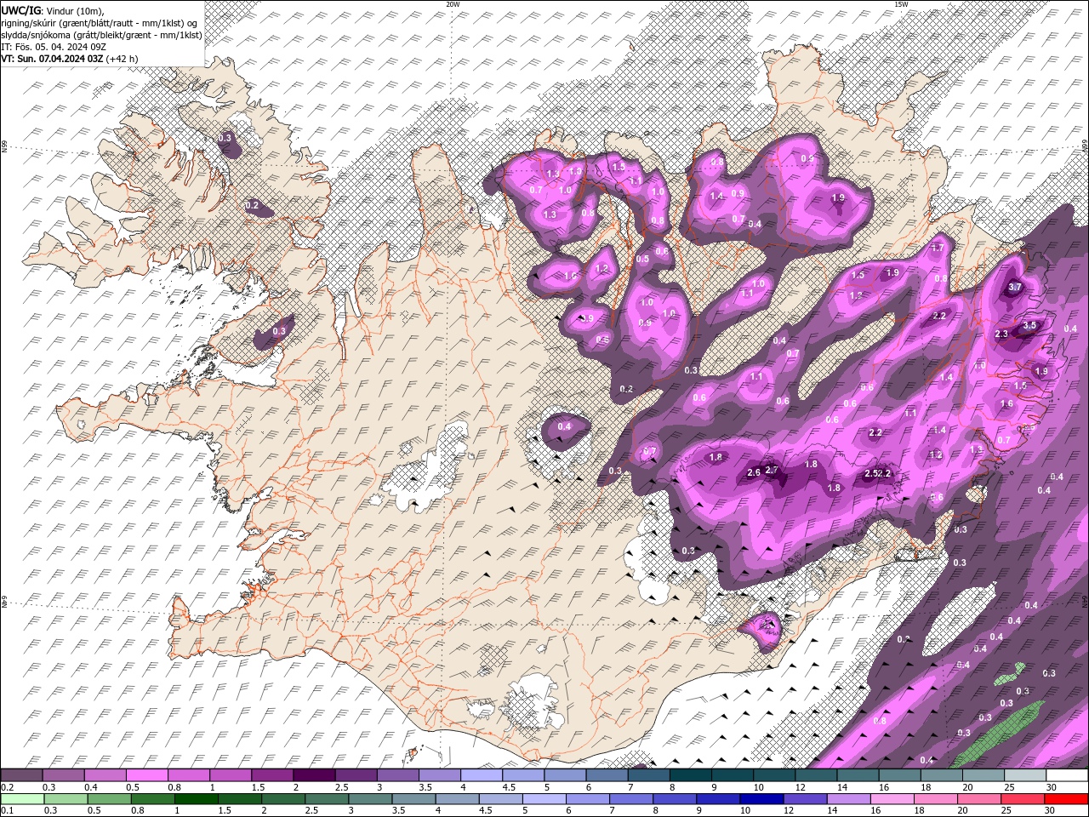Click the 3.7 precipitation value on the map

(1015, 288)
